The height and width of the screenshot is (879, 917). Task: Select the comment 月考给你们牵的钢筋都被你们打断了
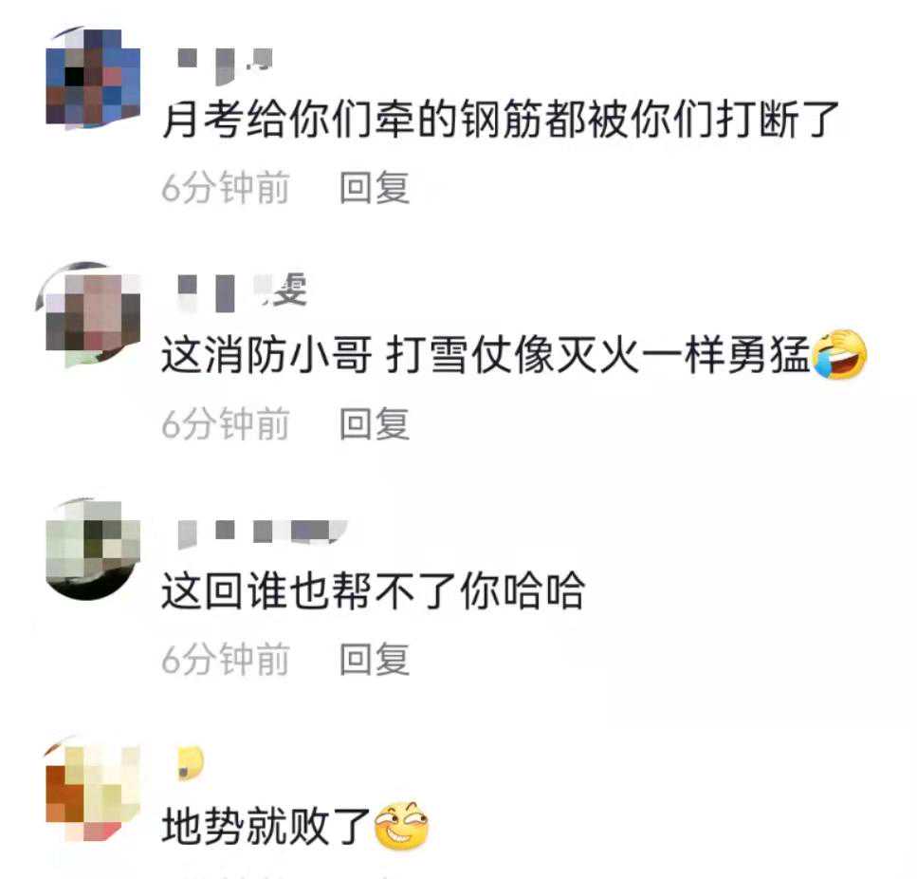click(502, 120)
